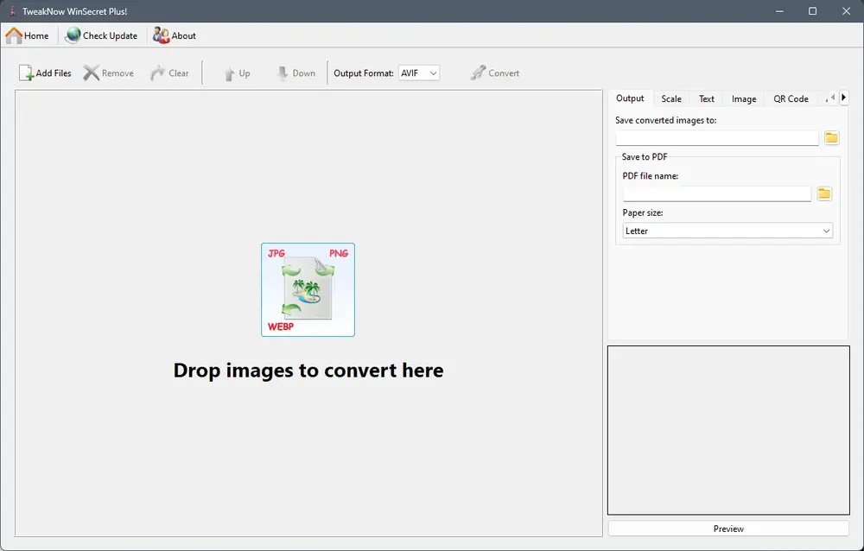Open the About people icon
This screenshot has height=551, width=864.
click(x=161, y=35)
